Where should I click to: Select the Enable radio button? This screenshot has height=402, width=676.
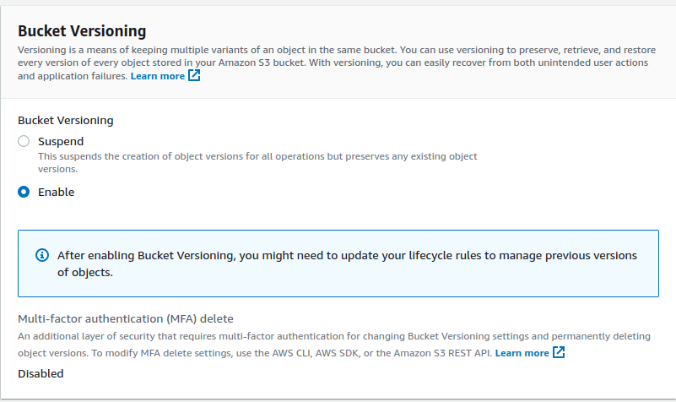pyautogui.click(x=24, y=192)
